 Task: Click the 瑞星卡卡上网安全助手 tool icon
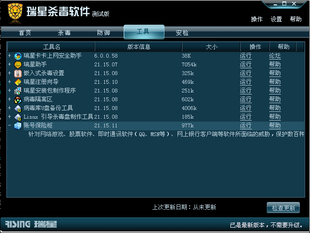pos(18,56)
